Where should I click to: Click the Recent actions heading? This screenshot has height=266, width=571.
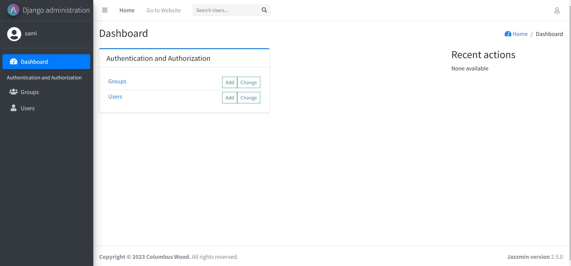483,55
